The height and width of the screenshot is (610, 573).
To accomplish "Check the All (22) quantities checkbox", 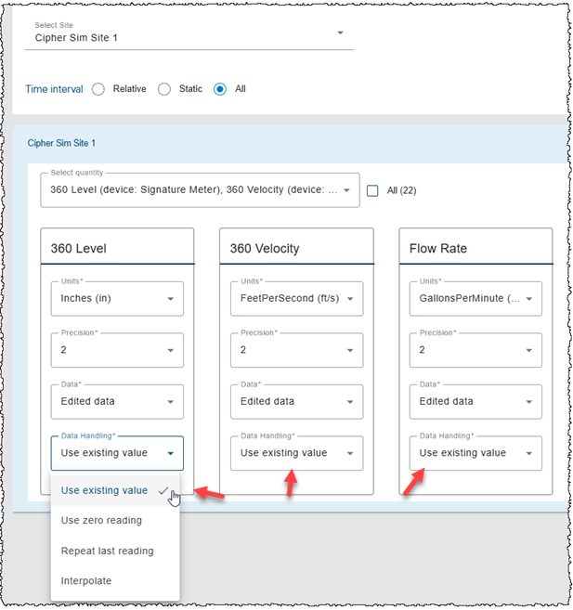I will coord(372,190).
